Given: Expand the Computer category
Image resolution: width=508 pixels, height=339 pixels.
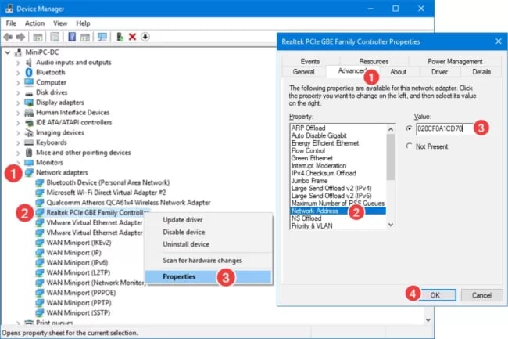Looking at the screenshot, I should [18, 82].
